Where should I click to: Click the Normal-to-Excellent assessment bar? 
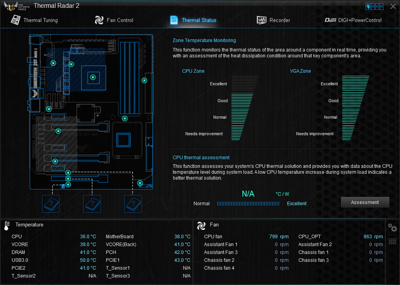click(248, 204)
